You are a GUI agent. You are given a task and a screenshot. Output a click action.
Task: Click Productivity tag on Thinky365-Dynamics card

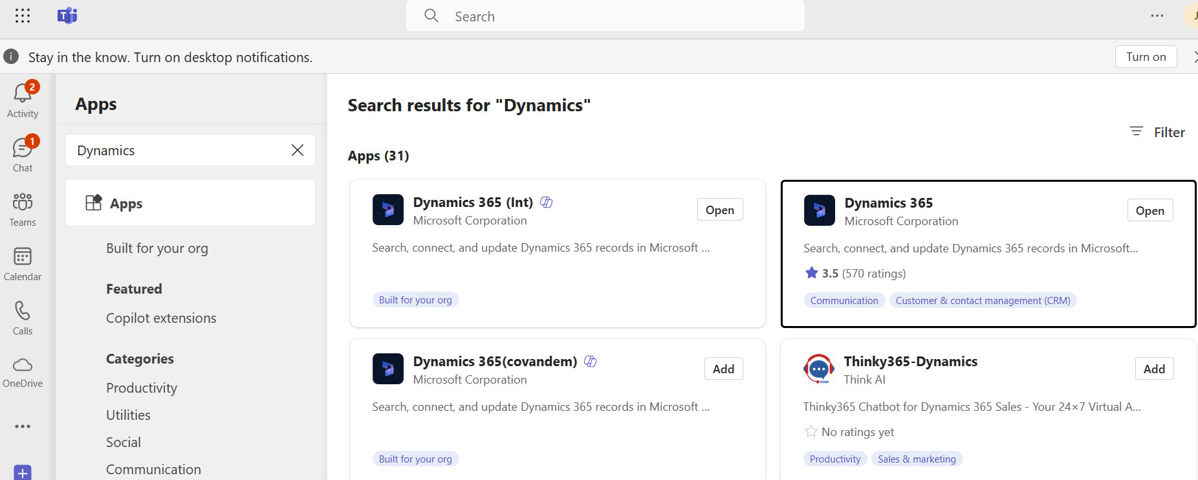click(835, 459)
